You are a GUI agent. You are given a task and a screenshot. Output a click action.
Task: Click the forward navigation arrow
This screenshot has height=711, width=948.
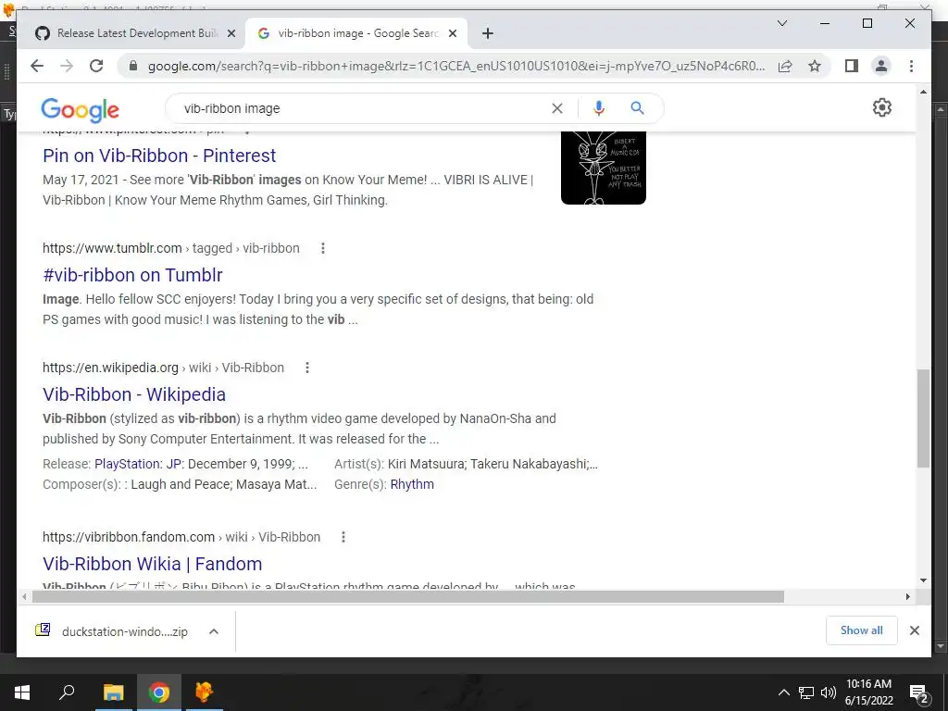[x=67, y=66]
